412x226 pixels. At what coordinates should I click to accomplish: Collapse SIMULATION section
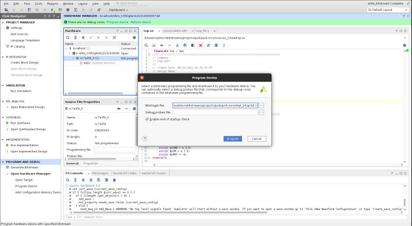pyautogui.click(x=3, y=85)
